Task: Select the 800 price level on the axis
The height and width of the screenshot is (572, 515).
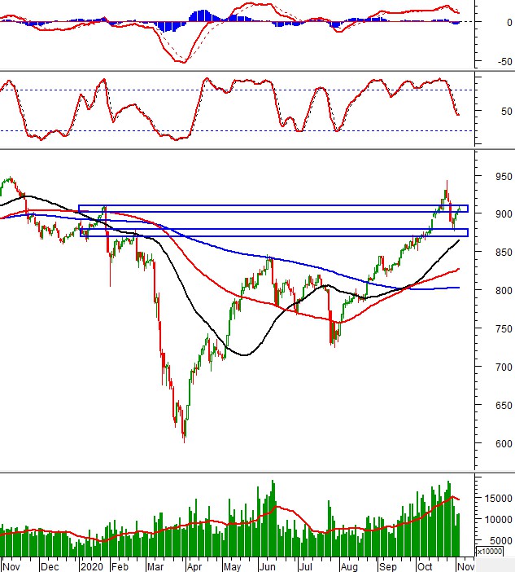Action: pyautogui.click(x=495, y=291)
